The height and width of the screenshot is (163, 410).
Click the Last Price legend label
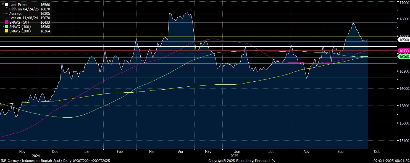click(x=18, y=5)
